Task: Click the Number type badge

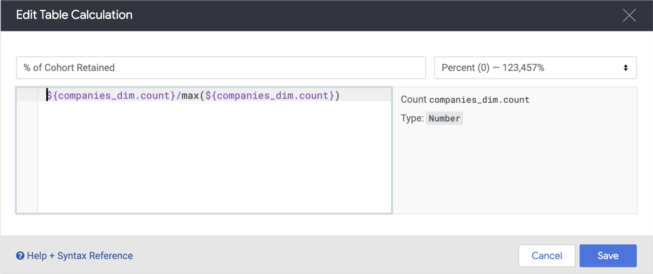Action: point(444,119)
